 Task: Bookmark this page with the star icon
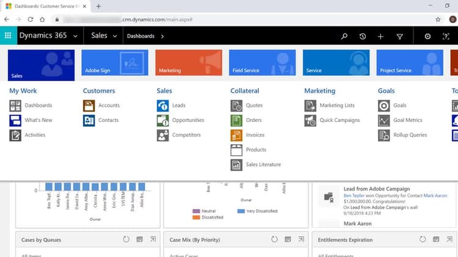(438, 20)
